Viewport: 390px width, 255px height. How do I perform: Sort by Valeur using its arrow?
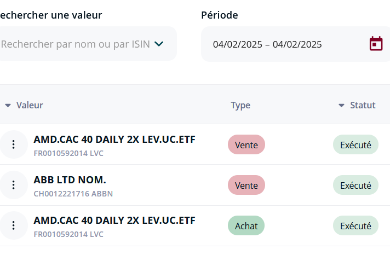tap(8, 106)
